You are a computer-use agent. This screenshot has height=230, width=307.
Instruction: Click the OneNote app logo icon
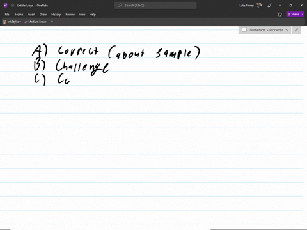pyautogui.click(x=6, y=6)
